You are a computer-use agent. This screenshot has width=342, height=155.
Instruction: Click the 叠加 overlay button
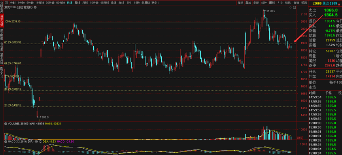pos(248,3)
